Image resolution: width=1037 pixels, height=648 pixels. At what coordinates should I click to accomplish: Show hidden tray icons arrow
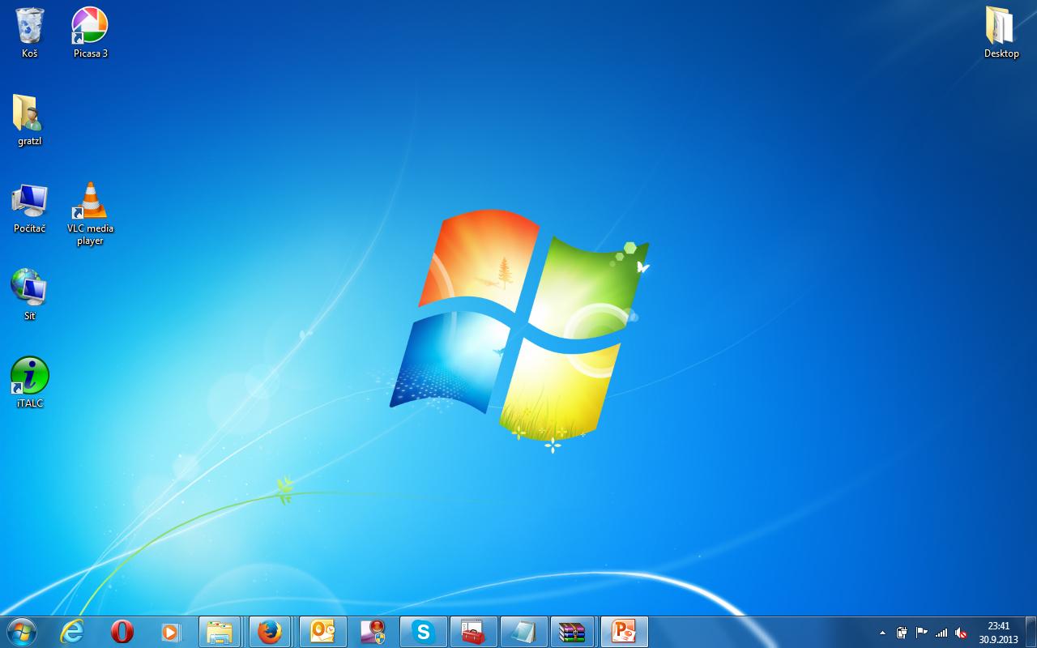882,633
